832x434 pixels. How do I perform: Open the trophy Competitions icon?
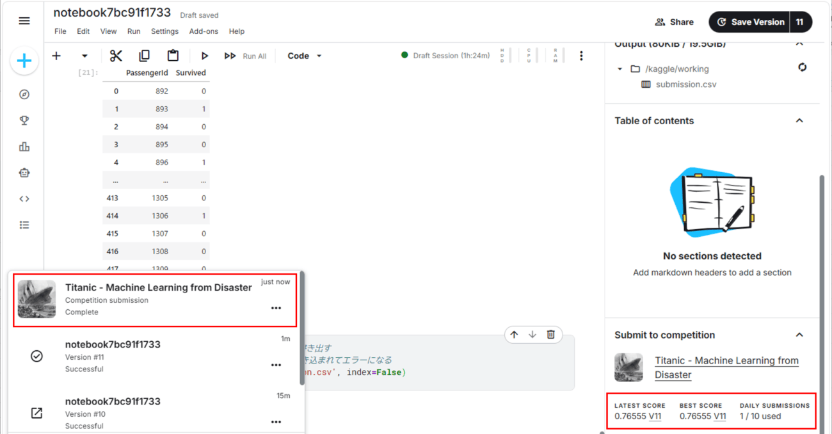[x=24, y=120]
